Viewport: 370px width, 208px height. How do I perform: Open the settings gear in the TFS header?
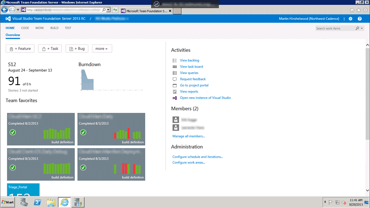coord(351,18)
